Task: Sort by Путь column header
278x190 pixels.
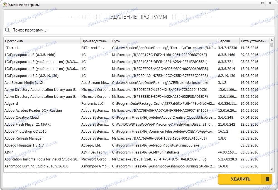Action: (164, 41)
